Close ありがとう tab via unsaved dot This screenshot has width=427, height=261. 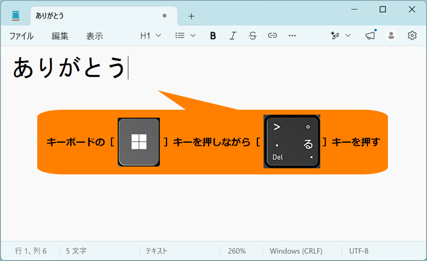[165, 16]
